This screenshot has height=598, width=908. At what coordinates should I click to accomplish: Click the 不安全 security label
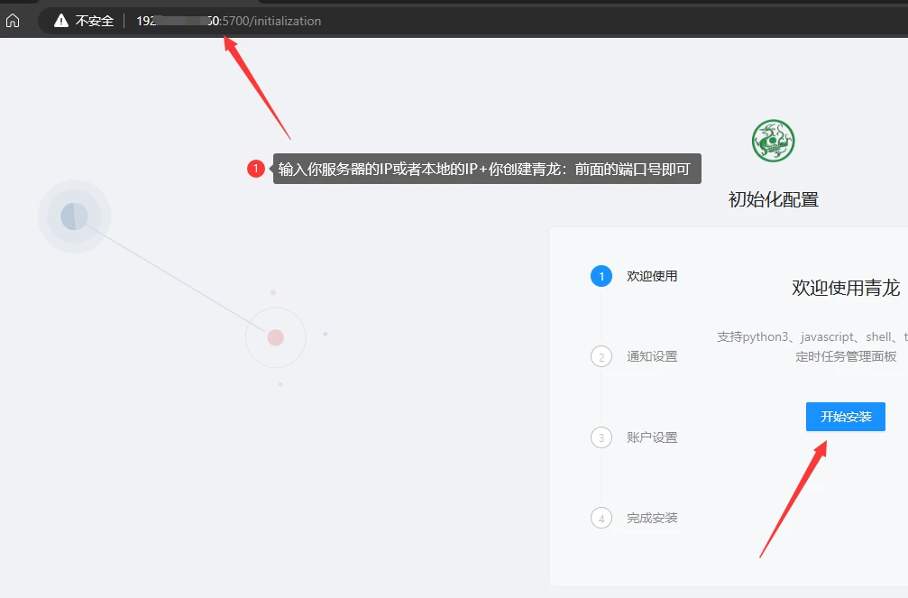pos(95,21)
